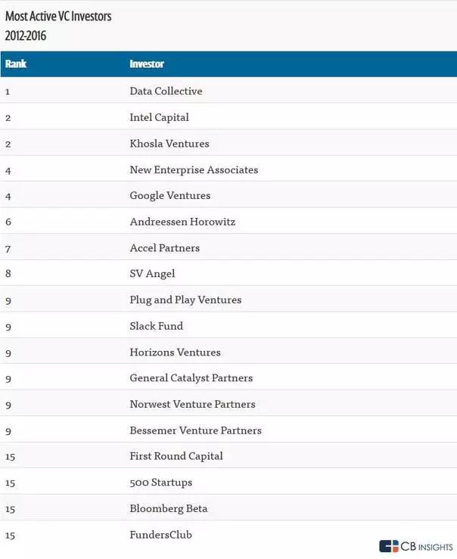The height and width of the screenshot is (559, 457).
Task: Select Andreessen Horowitz investor name
Action: (x=182, y=222)
